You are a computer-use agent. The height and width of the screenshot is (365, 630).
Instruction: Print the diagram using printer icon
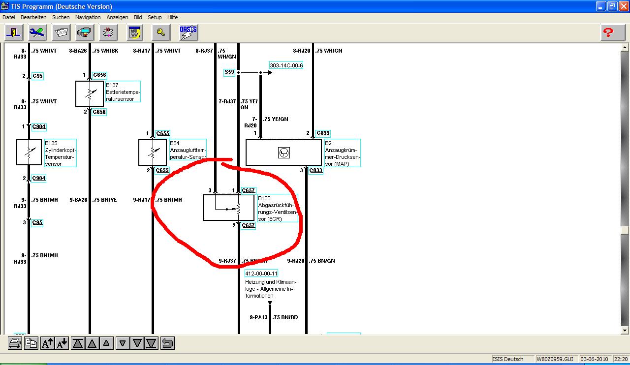pyautogui.click(x=15, y=343)
